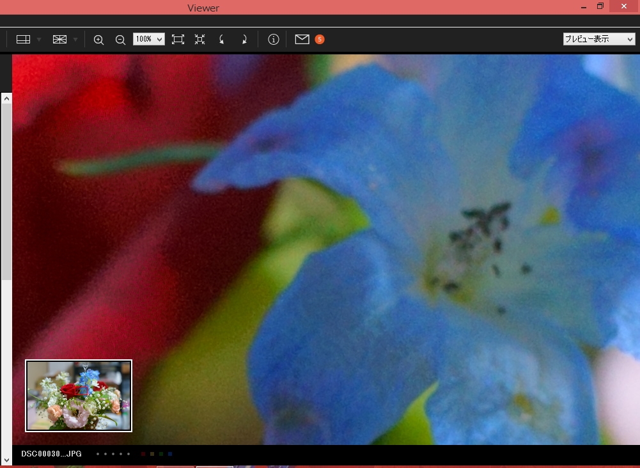Image resolution: width=640 pixels, height=468 pixels.
Task: Set the fifth rating dot
Action: 129,454
